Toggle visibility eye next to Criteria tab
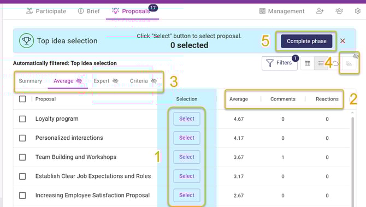 154,81
